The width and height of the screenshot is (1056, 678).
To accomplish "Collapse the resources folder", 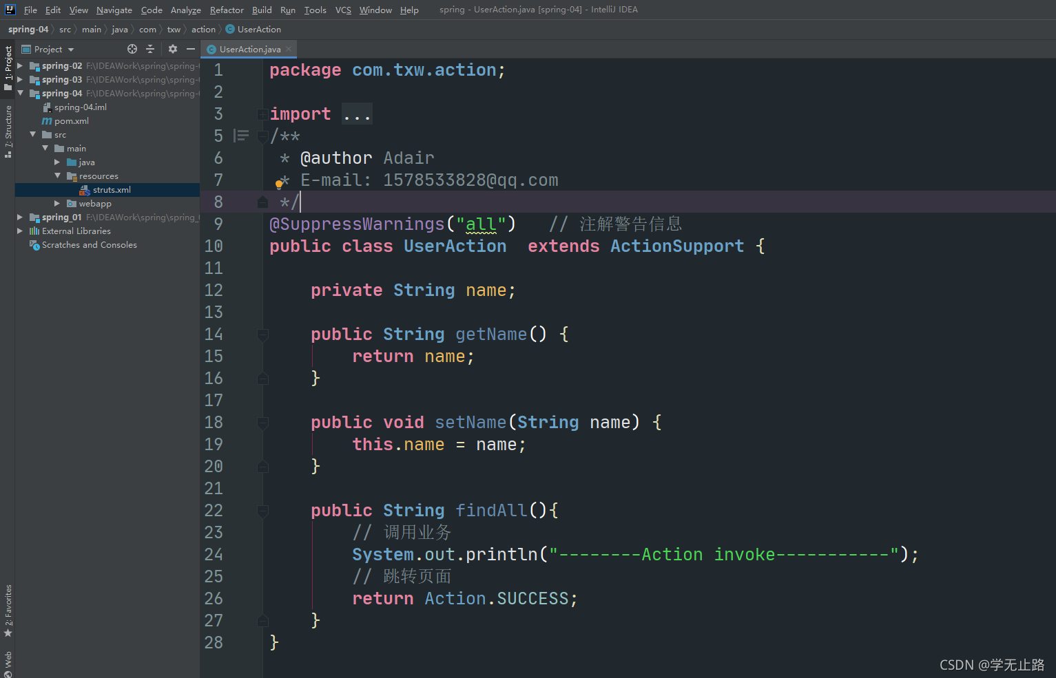I will 57,176.
